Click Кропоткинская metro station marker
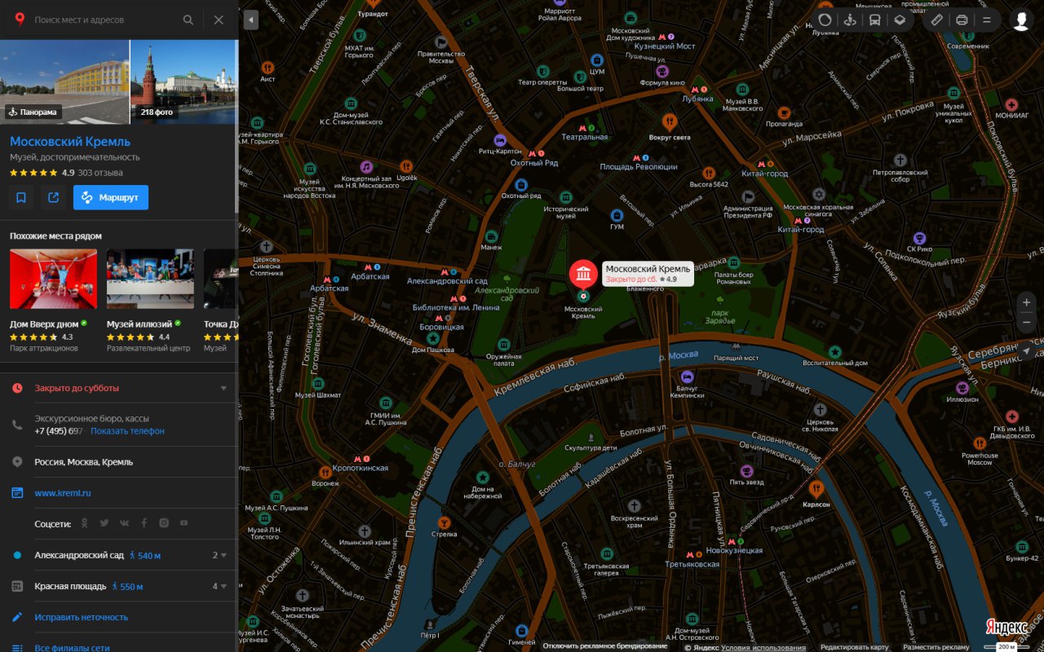 click(361, 458)
